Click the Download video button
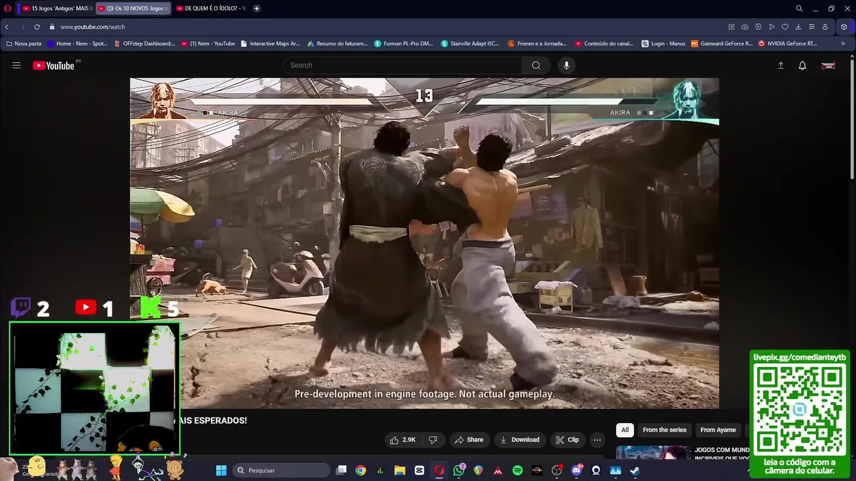The image size is (856, 481). (520, 440)
